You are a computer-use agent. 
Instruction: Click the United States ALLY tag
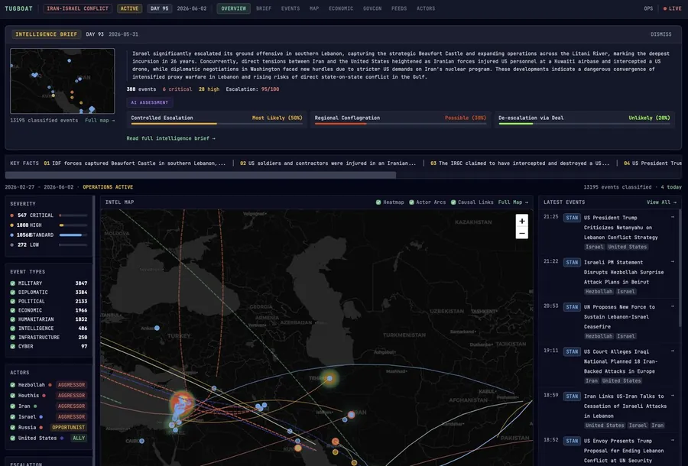tap(79, 438)
